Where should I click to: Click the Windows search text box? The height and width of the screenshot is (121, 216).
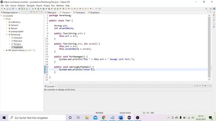tap(37, 118)
